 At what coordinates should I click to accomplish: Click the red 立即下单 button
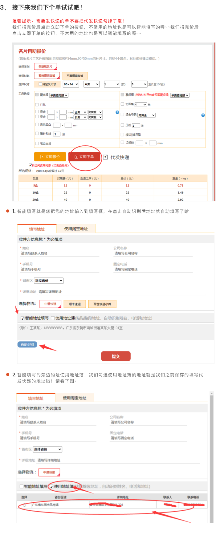[x=85, y=157]
